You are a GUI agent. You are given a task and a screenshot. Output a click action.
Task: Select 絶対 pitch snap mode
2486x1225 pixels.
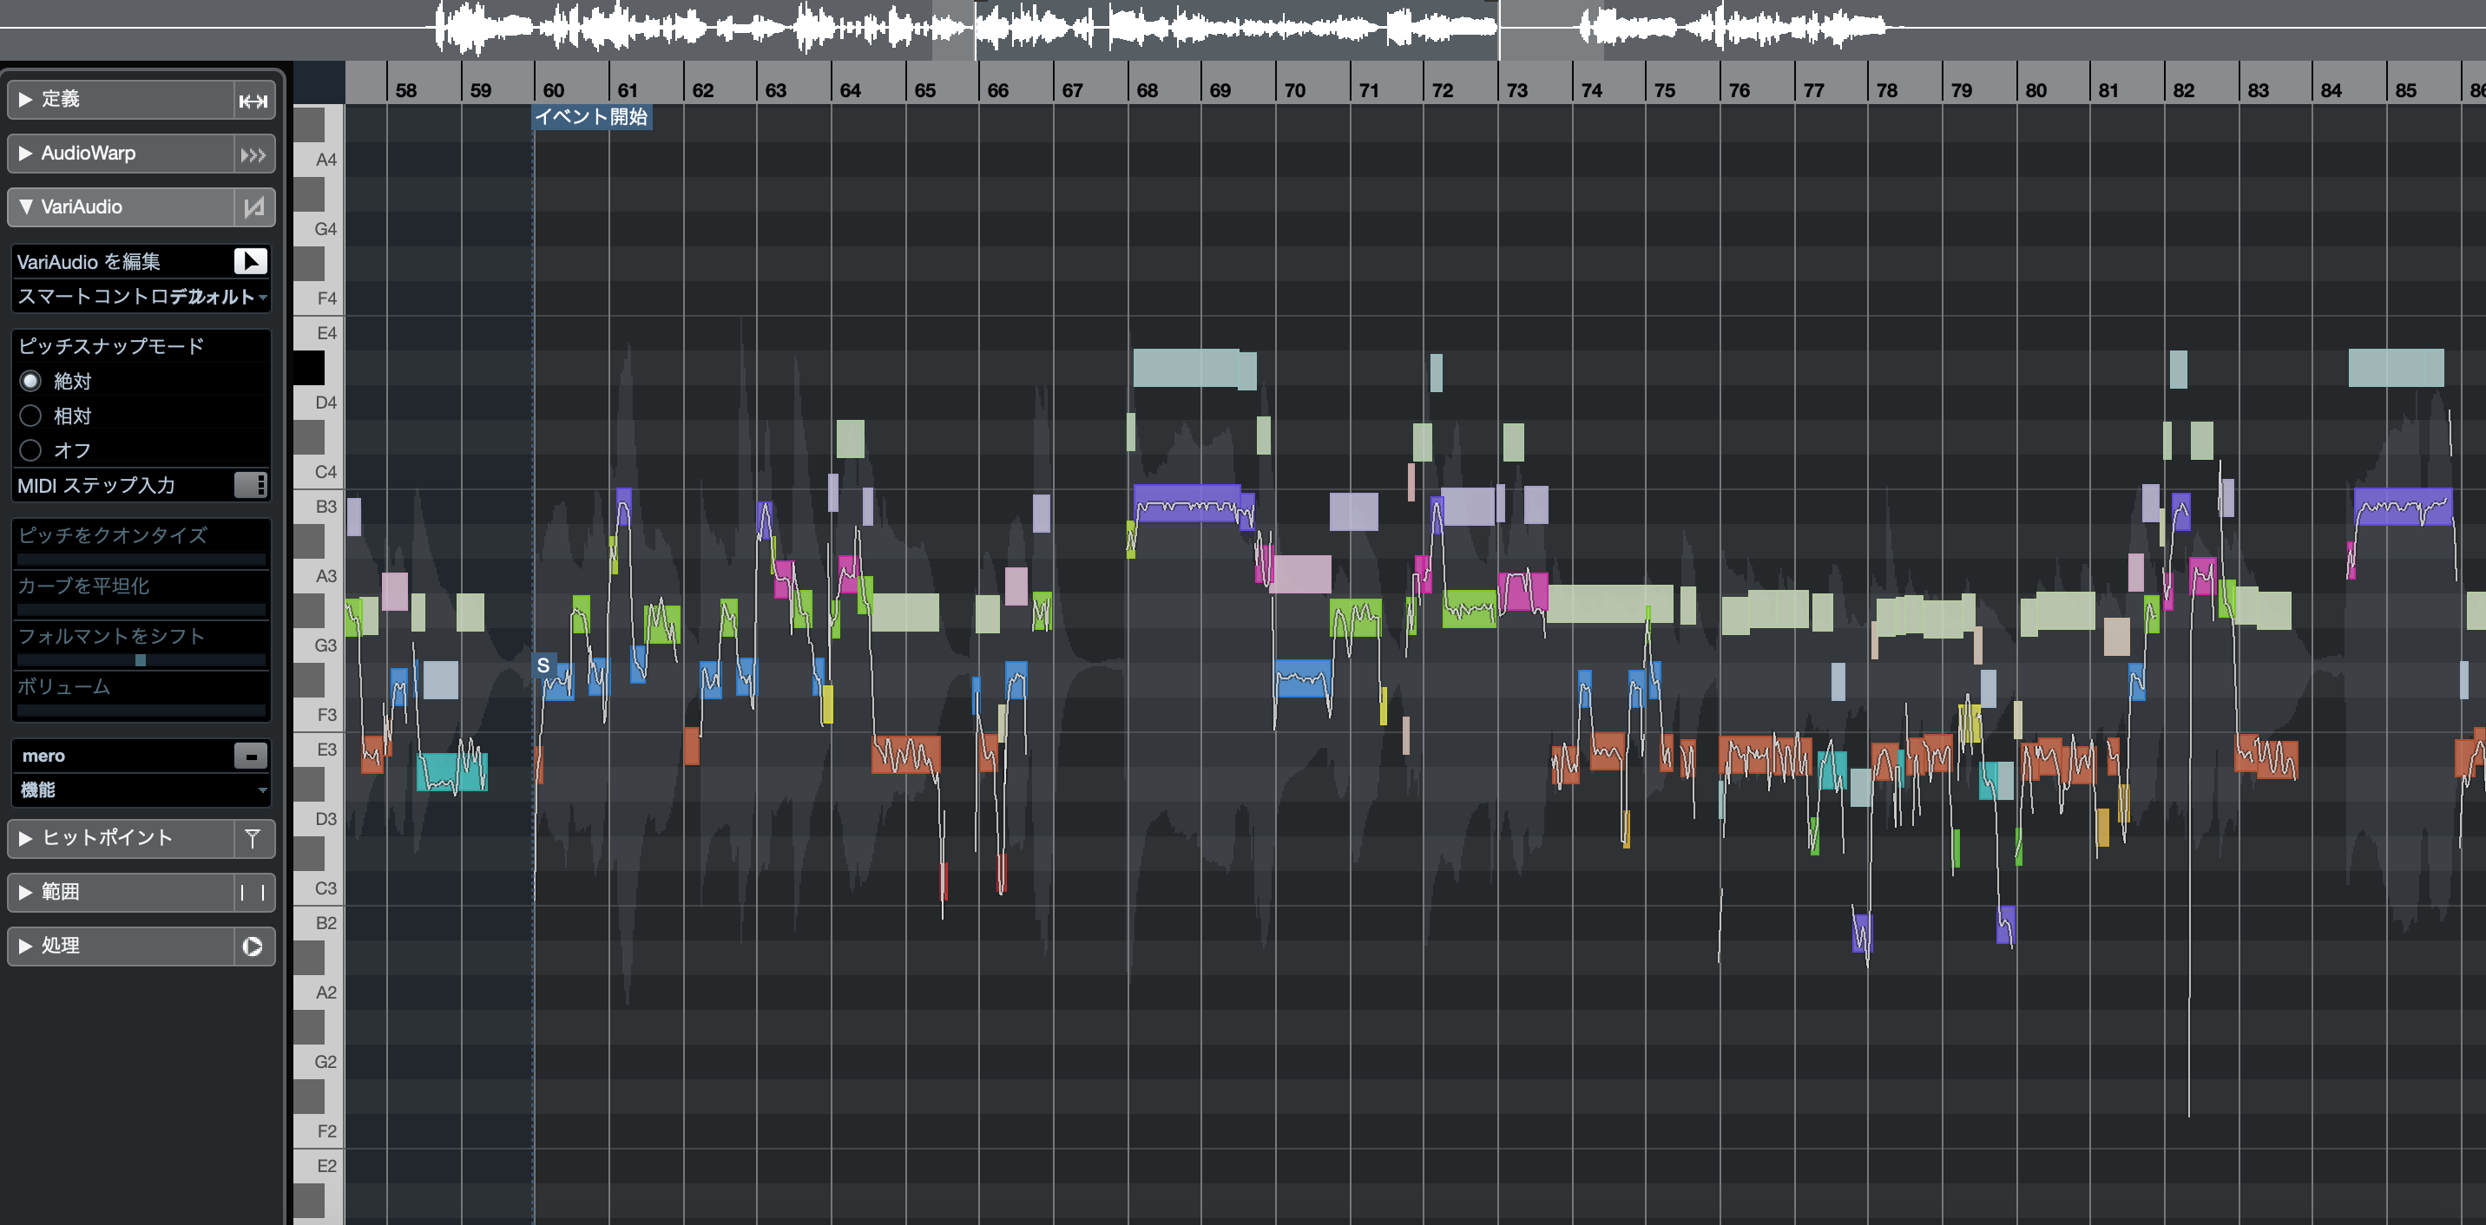click(x=31, y=381)
